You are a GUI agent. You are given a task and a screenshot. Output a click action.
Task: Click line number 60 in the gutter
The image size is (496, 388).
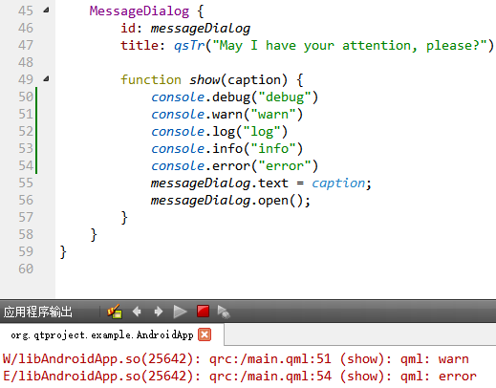(26, 269)
